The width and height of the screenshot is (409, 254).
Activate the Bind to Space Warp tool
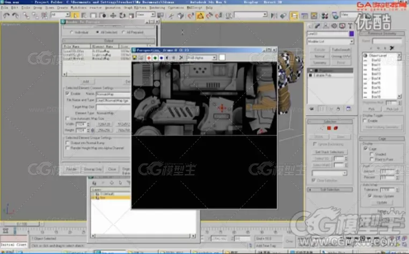click(44, 16)
